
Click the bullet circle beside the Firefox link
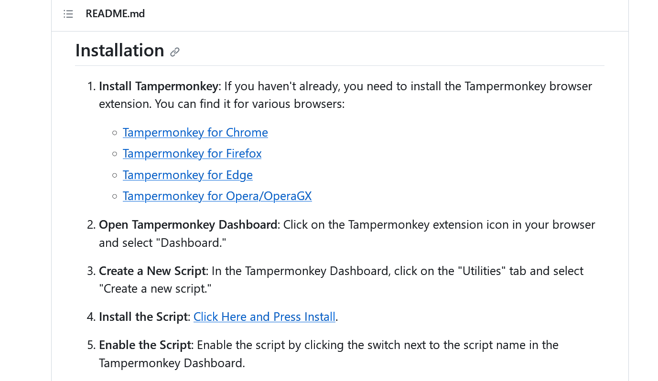click(x=115, y=154)
